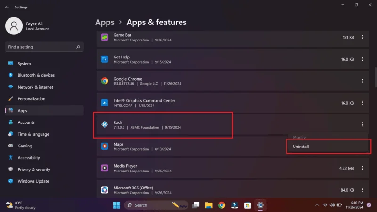Open more options for Kodi
The width and height of the screenshot is (377, 212).
click(362, 124)
